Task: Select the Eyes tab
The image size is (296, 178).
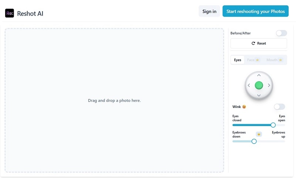Action: pyautogui.click(x=238, y=60)
